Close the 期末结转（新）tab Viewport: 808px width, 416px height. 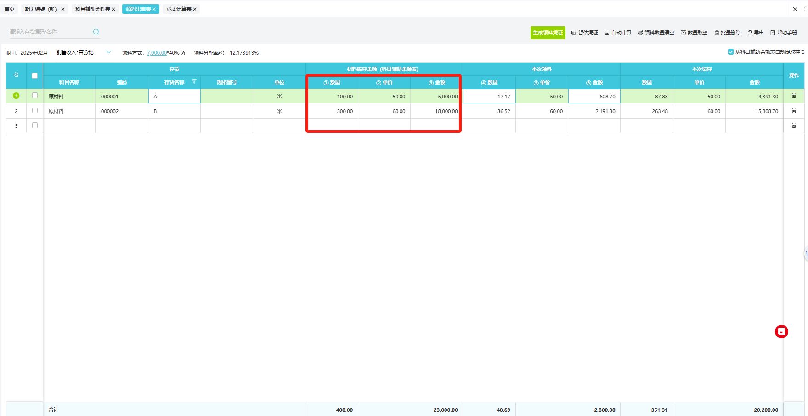(63, 9)
